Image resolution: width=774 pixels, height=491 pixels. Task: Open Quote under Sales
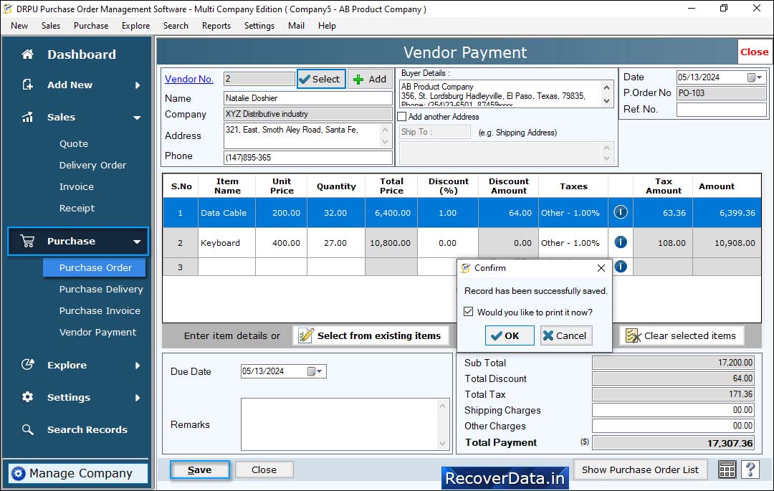point(74,143)
